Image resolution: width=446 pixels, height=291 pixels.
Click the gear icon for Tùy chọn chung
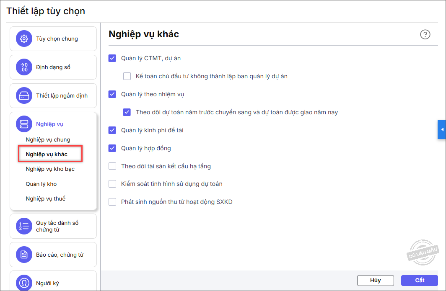(x=24, y=39)
